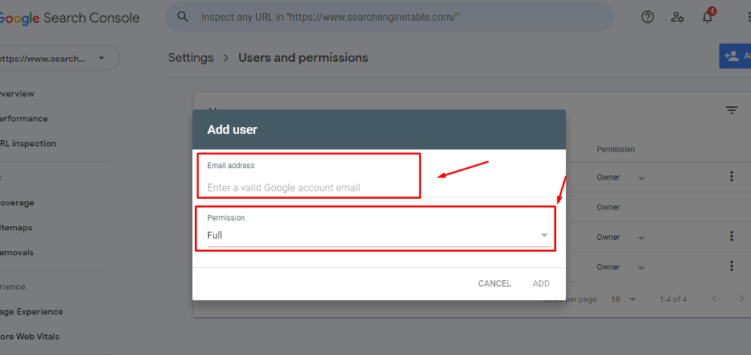The height and width of the screenshot is (355, 751).
Task: Click the filter rows icon
Action: tap(731, 110)
